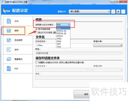Click the edit profile pencil icon
Viewport: 128px width, 101px height.
tap(113, 12)
